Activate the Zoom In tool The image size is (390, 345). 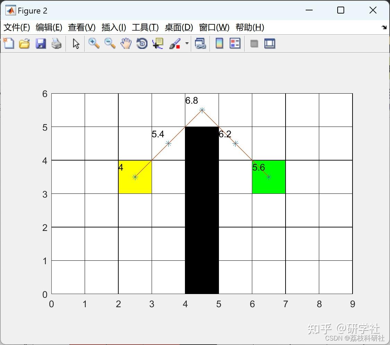click(94, 43)
